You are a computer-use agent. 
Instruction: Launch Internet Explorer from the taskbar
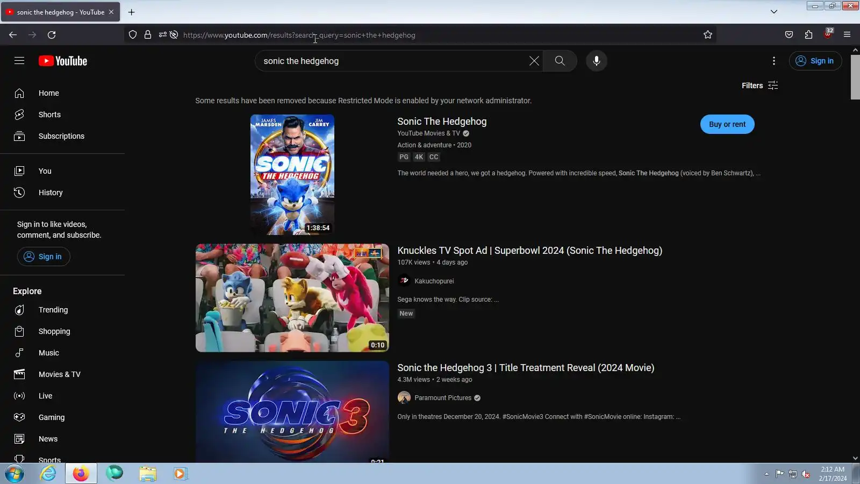pos(48,474)
